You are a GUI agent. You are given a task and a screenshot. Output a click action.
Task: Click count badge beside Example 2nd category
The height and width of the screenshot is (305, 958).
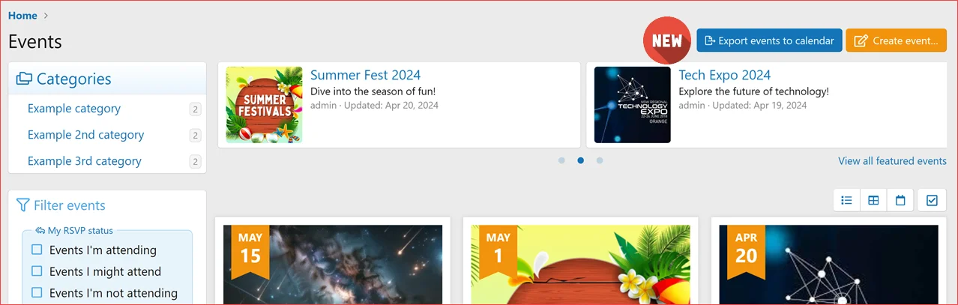pyautogui.click(x=195, y=136)
